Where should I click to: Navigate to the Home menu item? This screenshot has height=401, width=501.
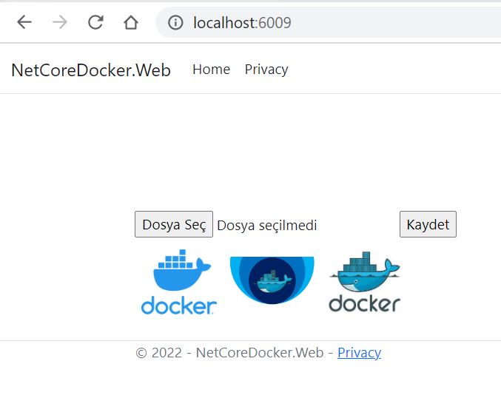[x=211, y=70]
